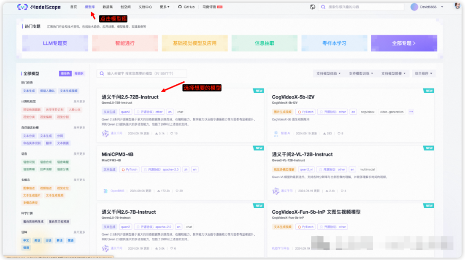Open the 零样本学习 topic banner
465x260 pixels.
[x=334, y=43]
